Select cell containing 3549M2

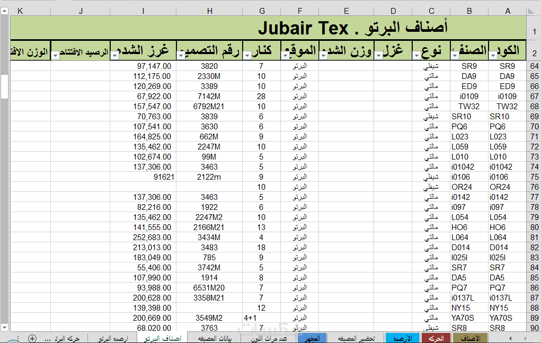click(209, 318)
